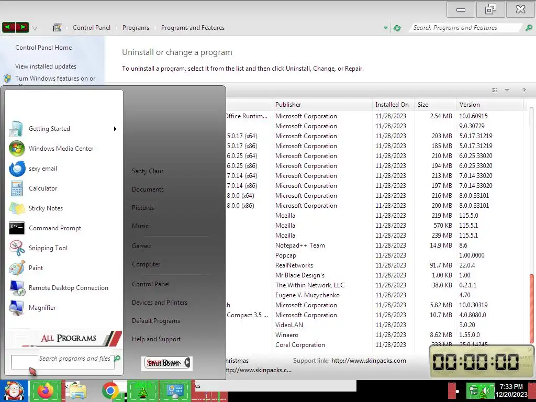Sort by Version column header
The width and height of the screenshot is (536, 402).
pyautogui.click(x=489, y=105)
